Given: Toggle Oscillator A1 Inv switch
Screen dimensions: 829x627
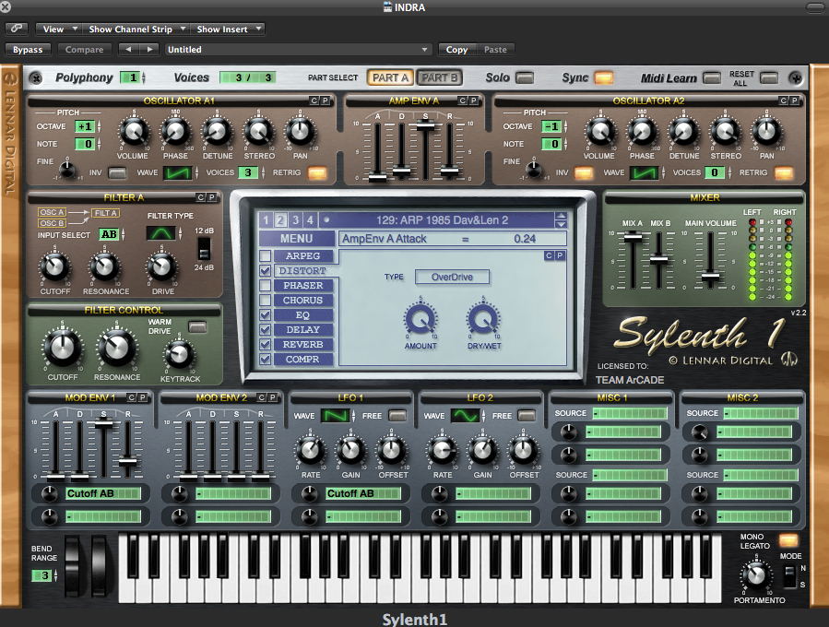Looking at the screenshot, I should coord(117,172).
